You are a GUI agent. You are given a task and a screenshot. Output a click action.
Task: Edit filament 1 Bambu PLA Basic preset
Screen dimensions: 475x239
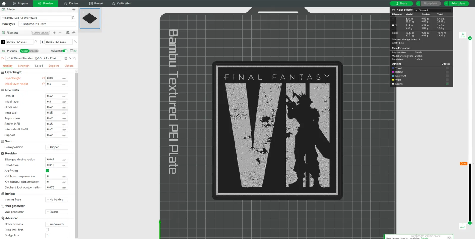36,42
